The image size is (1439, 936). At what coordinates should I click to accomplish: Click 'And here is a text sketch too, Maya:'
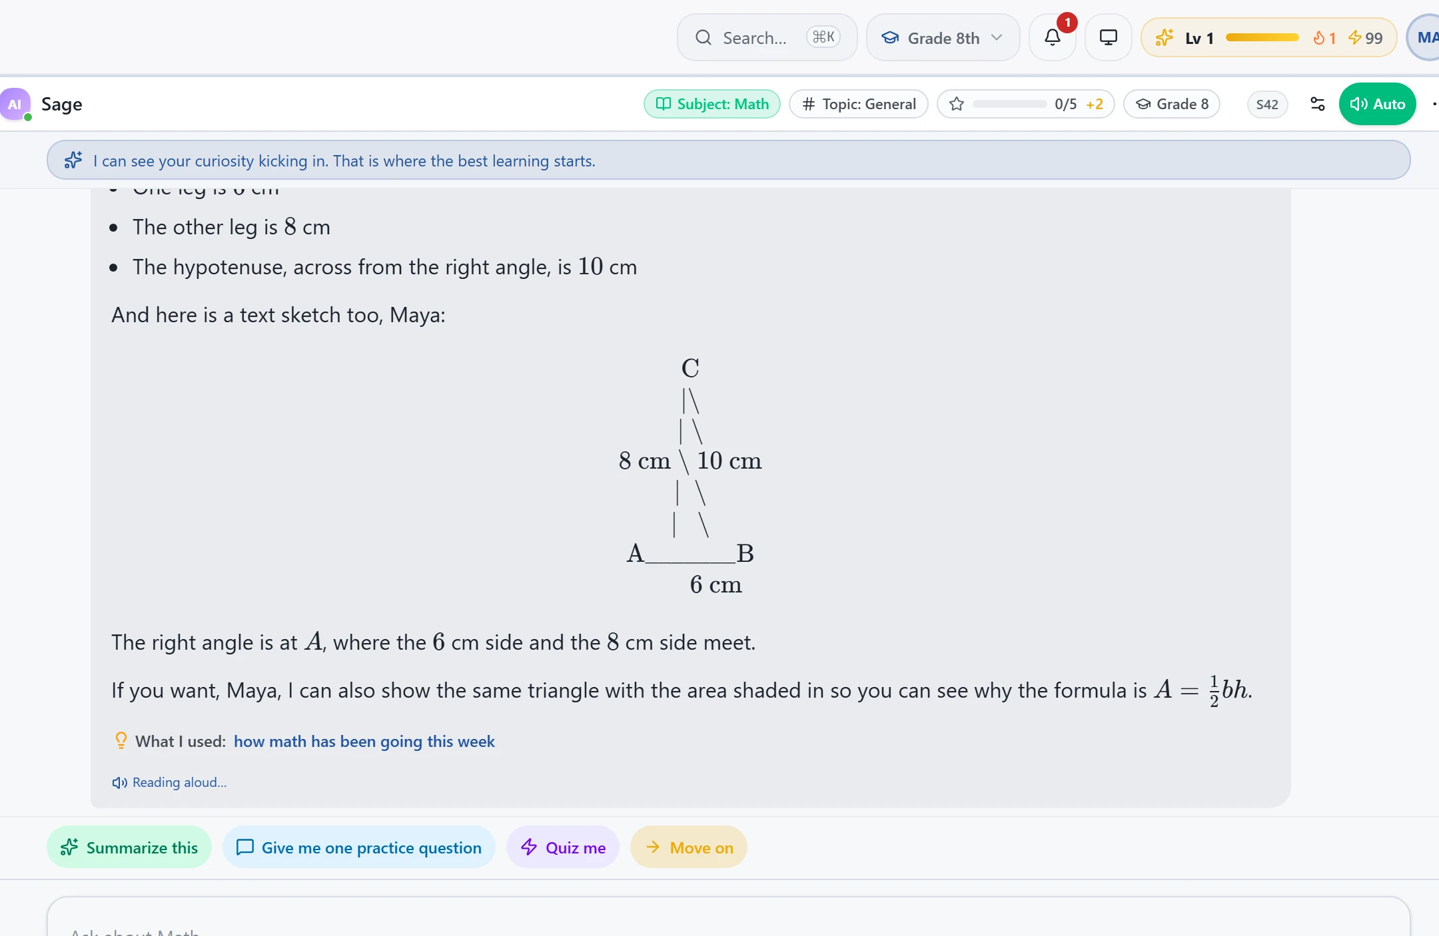pyautogui.click(x=278, y=315)
